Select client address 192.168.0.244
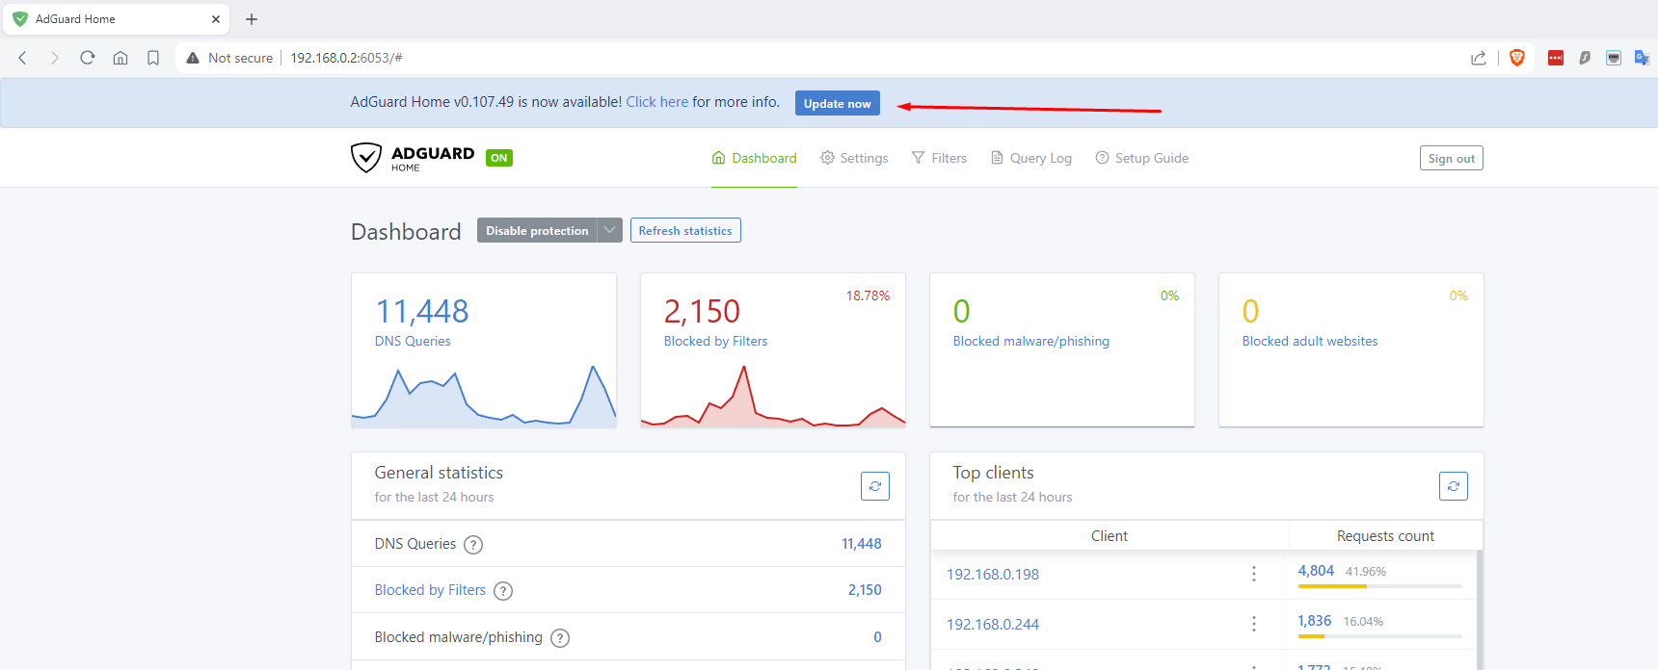 coord(993,624)
